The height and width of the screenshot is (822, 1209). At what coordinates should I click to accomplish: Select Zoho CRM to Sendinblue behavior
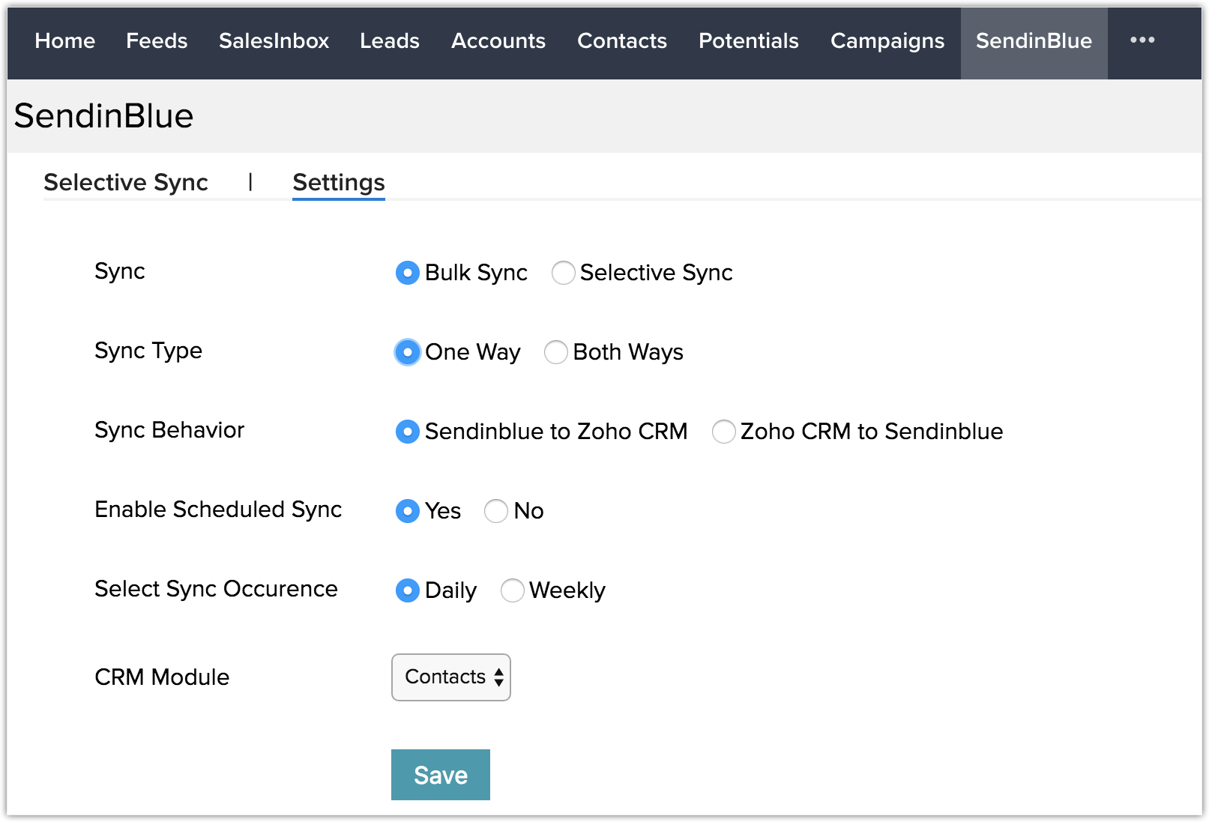coord(723,432)
